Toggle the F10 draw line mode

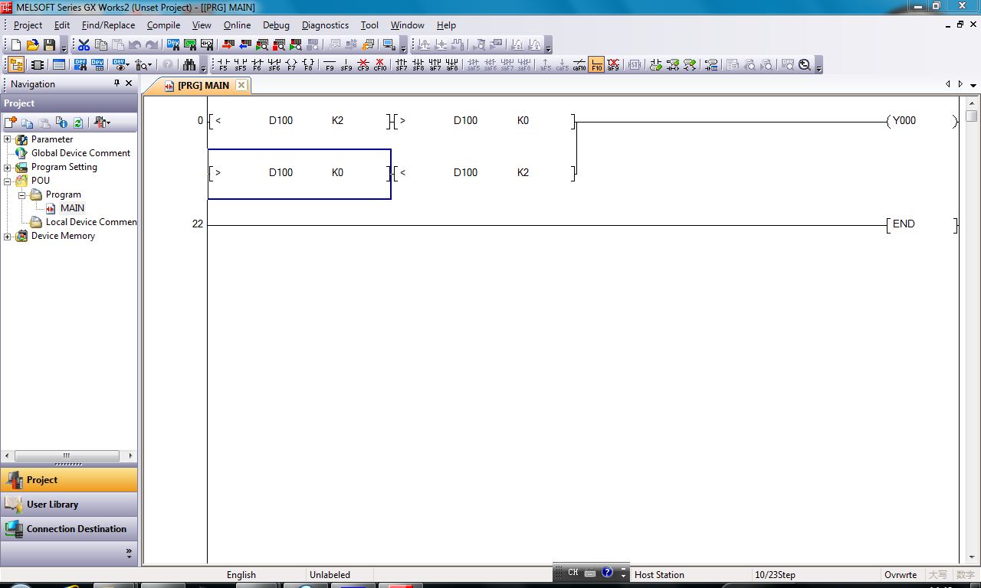596,65
